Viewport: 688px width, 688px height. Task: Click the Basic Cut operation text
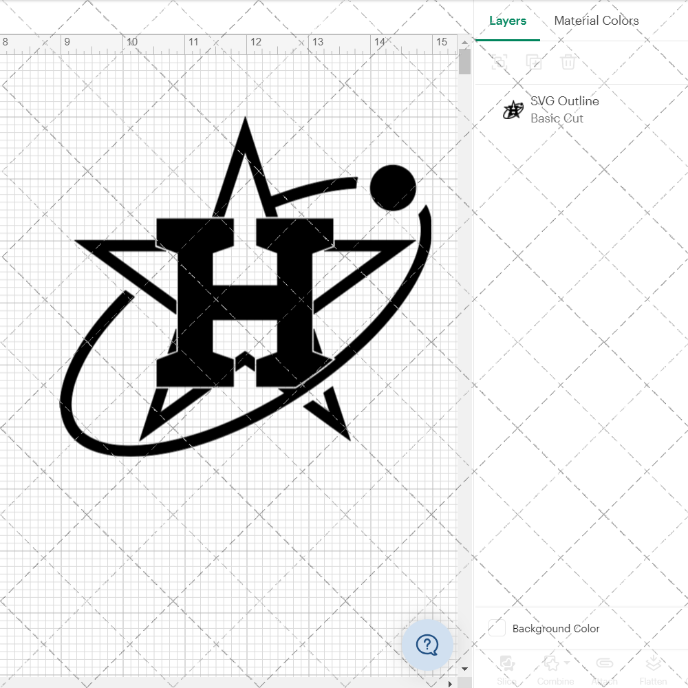click(x=557, y=118)
